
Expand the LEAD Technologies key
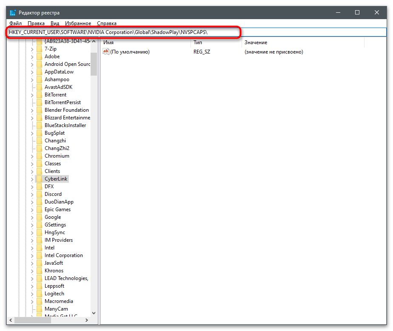point(32,279)
